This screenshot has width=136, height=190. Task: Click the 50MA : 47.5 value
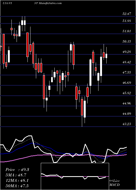(17, 186)
